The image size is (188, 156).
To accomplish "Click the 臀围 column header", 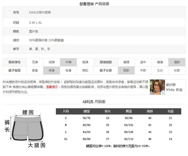I will point(129,111).
